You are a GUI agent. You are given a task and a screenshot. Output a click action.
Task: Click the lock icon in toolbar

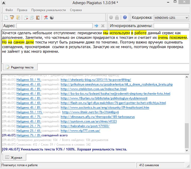(117, 17)
